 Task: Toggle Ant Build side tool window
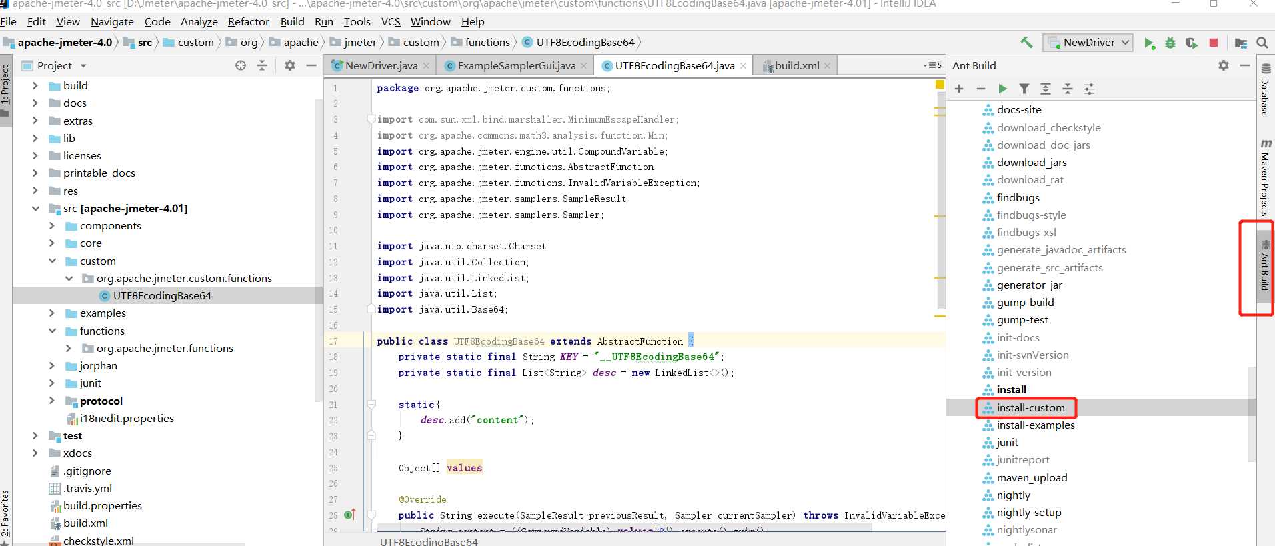(x=1265, y=267)
